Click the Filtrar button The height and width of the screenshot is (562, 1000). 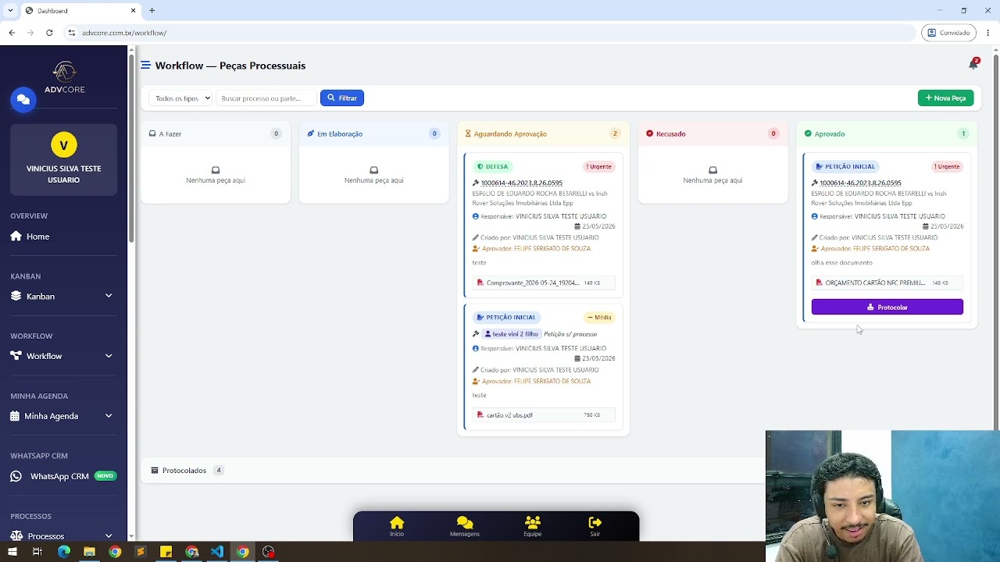tap(342, 98)
